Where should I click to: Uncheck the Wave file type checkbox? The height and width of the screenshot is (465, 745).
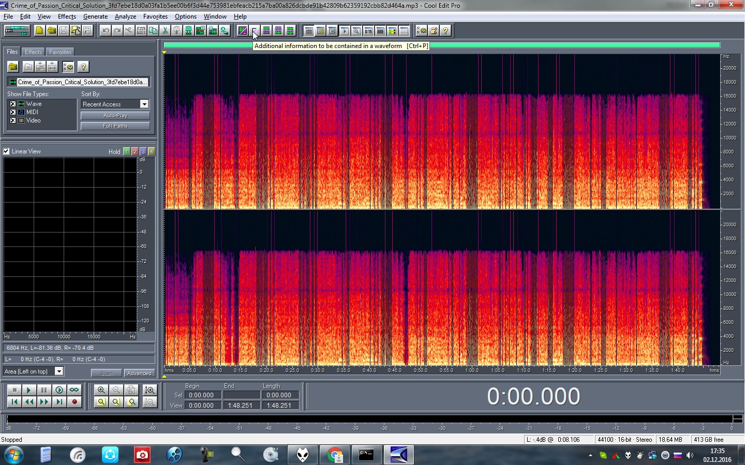13,104
